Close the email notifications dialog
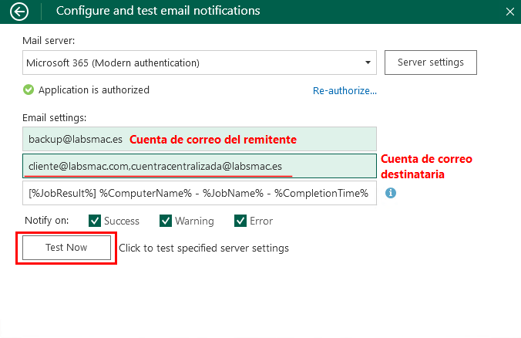This screenshot has height=338, width=521. click(x=509, y=12)
